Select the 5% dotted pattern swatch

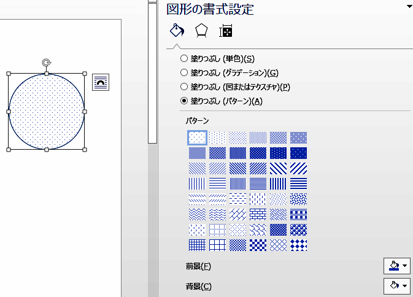197,137
